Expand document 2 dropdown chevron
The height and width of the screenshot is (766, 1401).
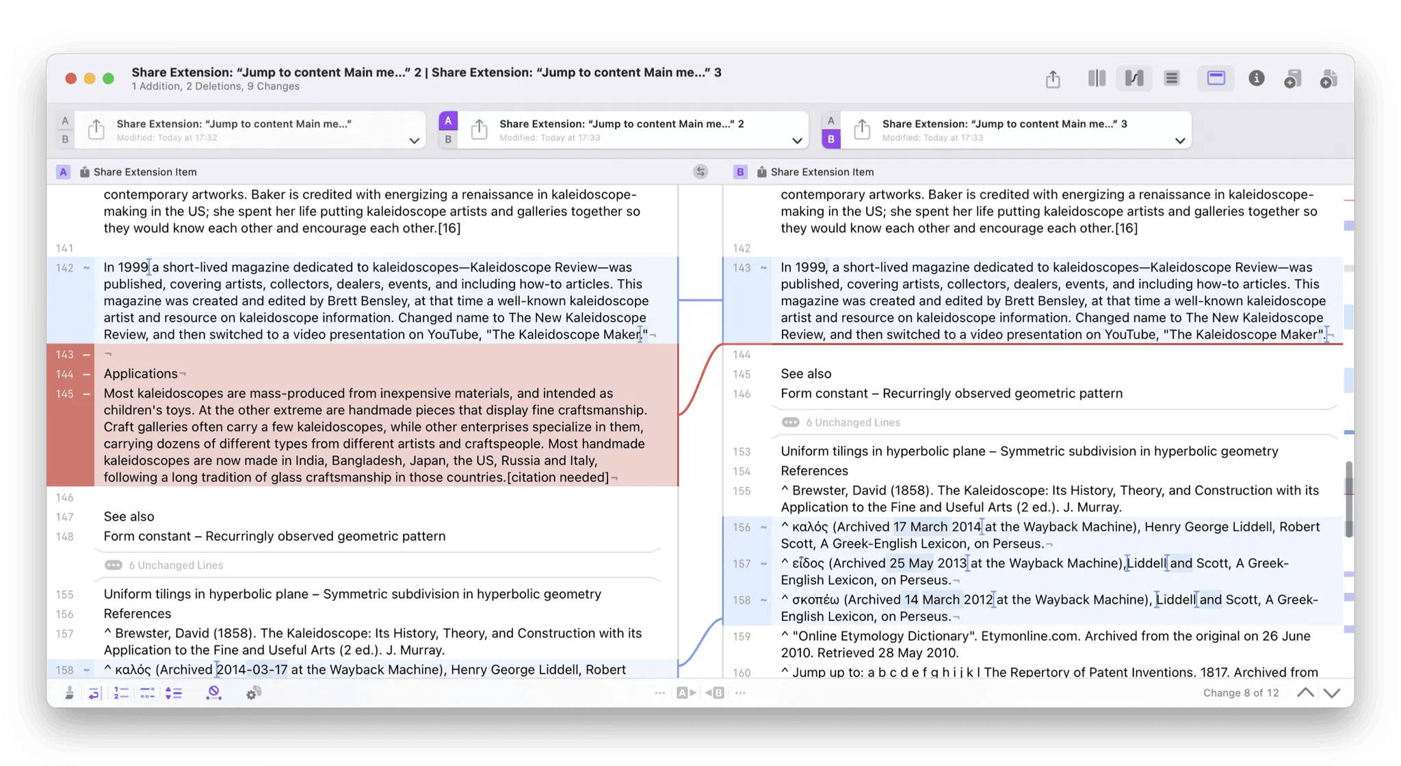pyautogui.click(x=797, y=140)
